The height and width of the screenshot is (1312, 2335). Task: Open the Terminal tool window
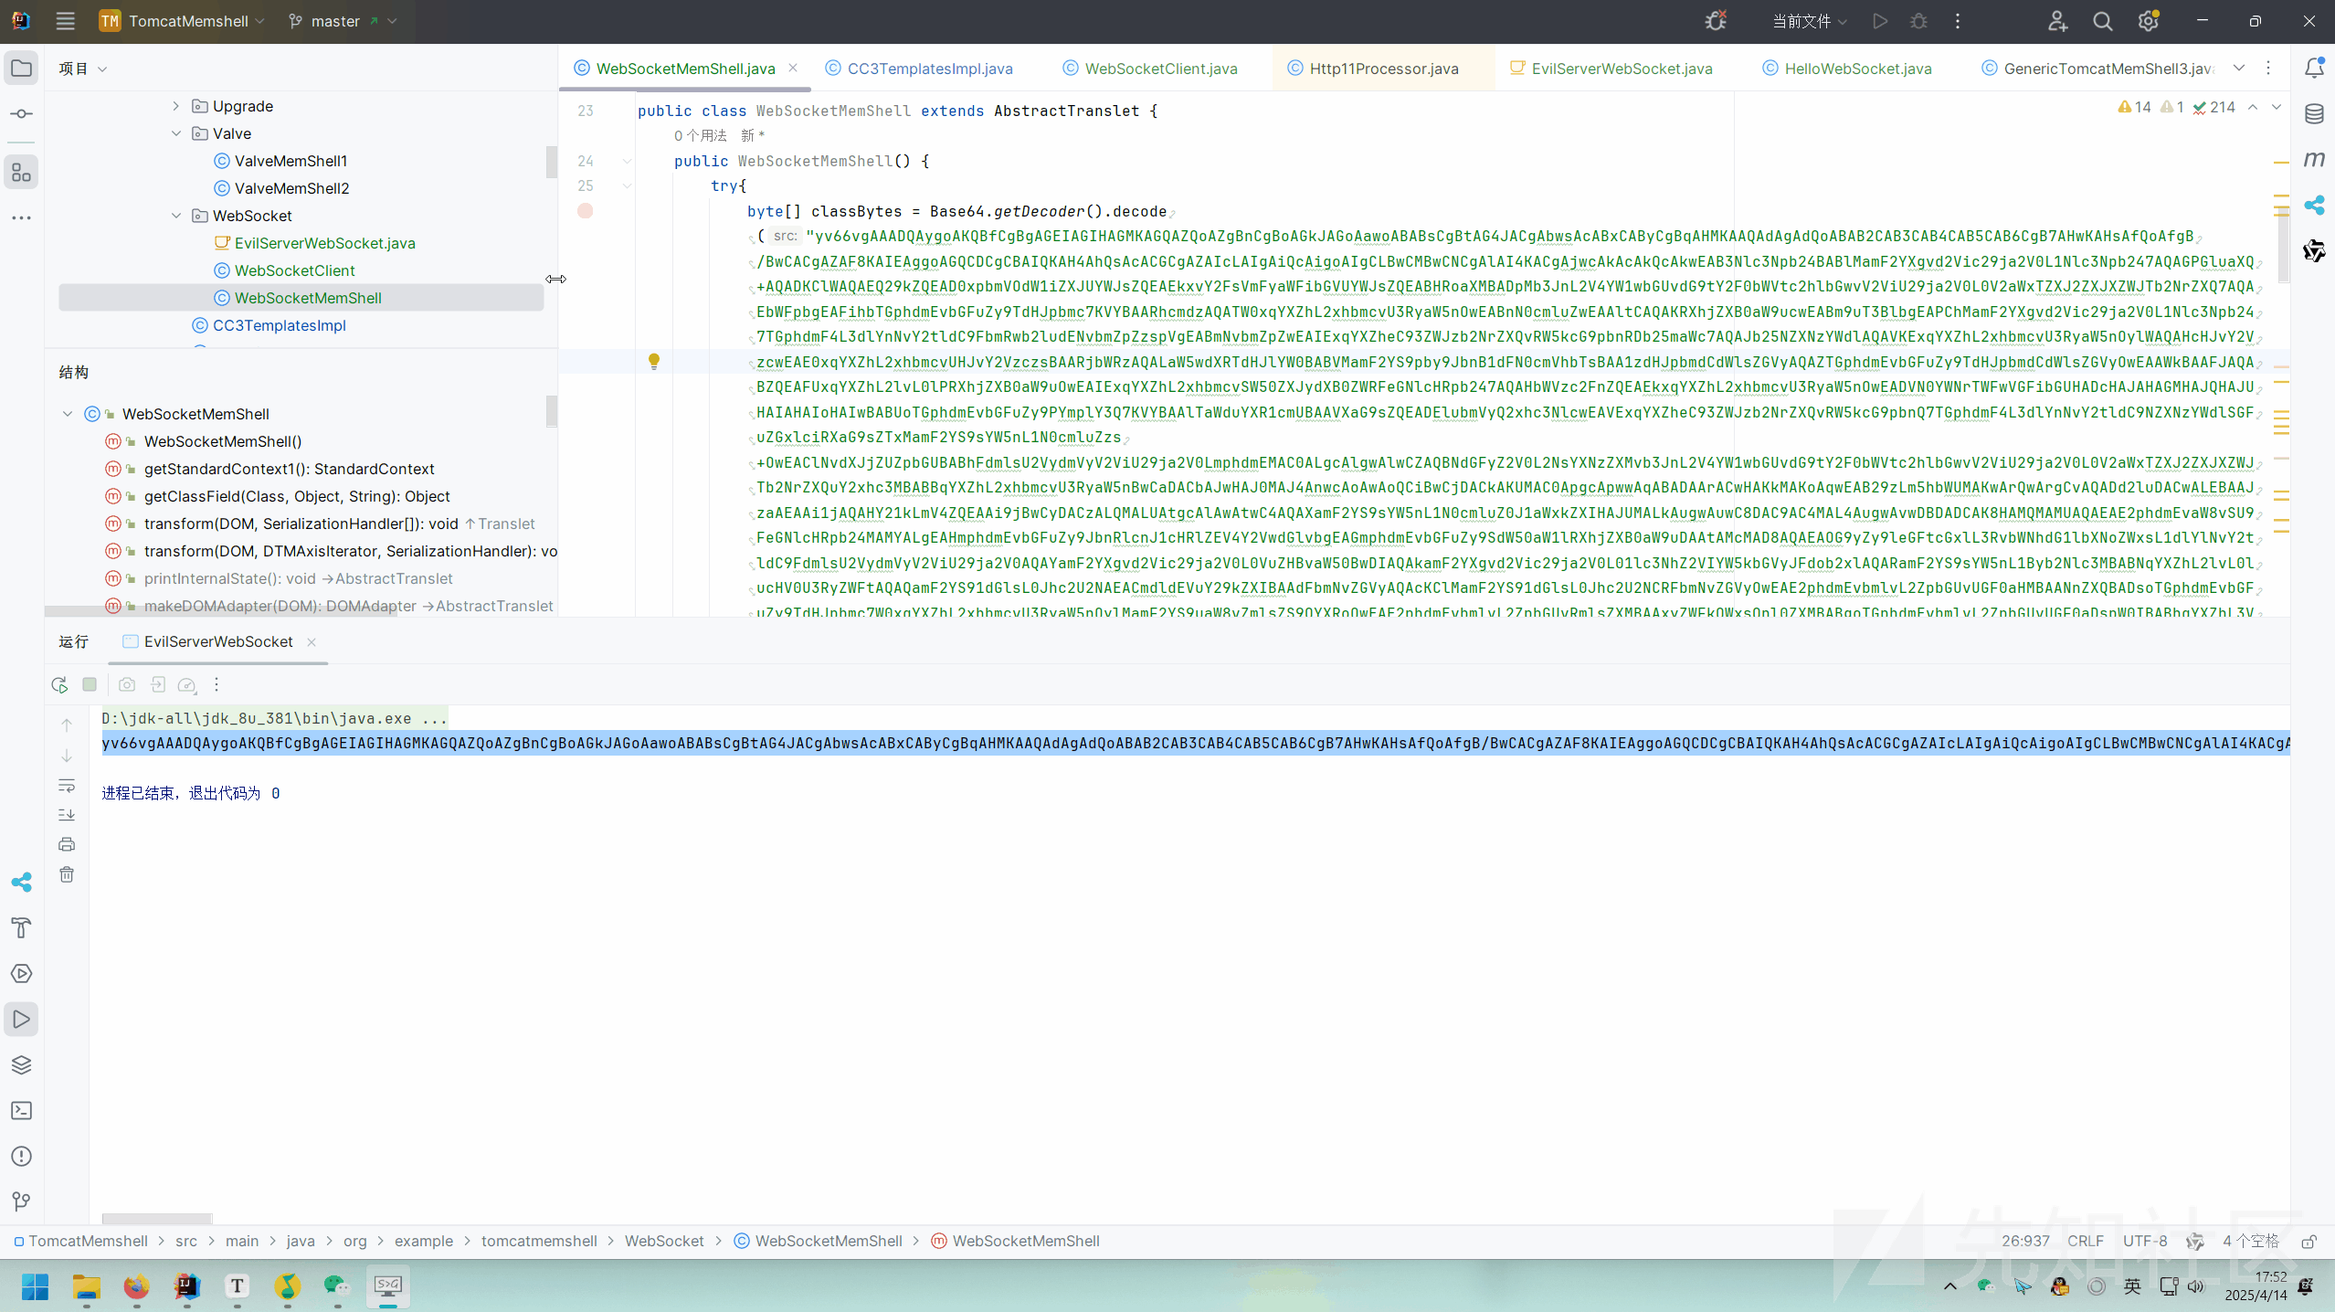tap(21, 1111)
